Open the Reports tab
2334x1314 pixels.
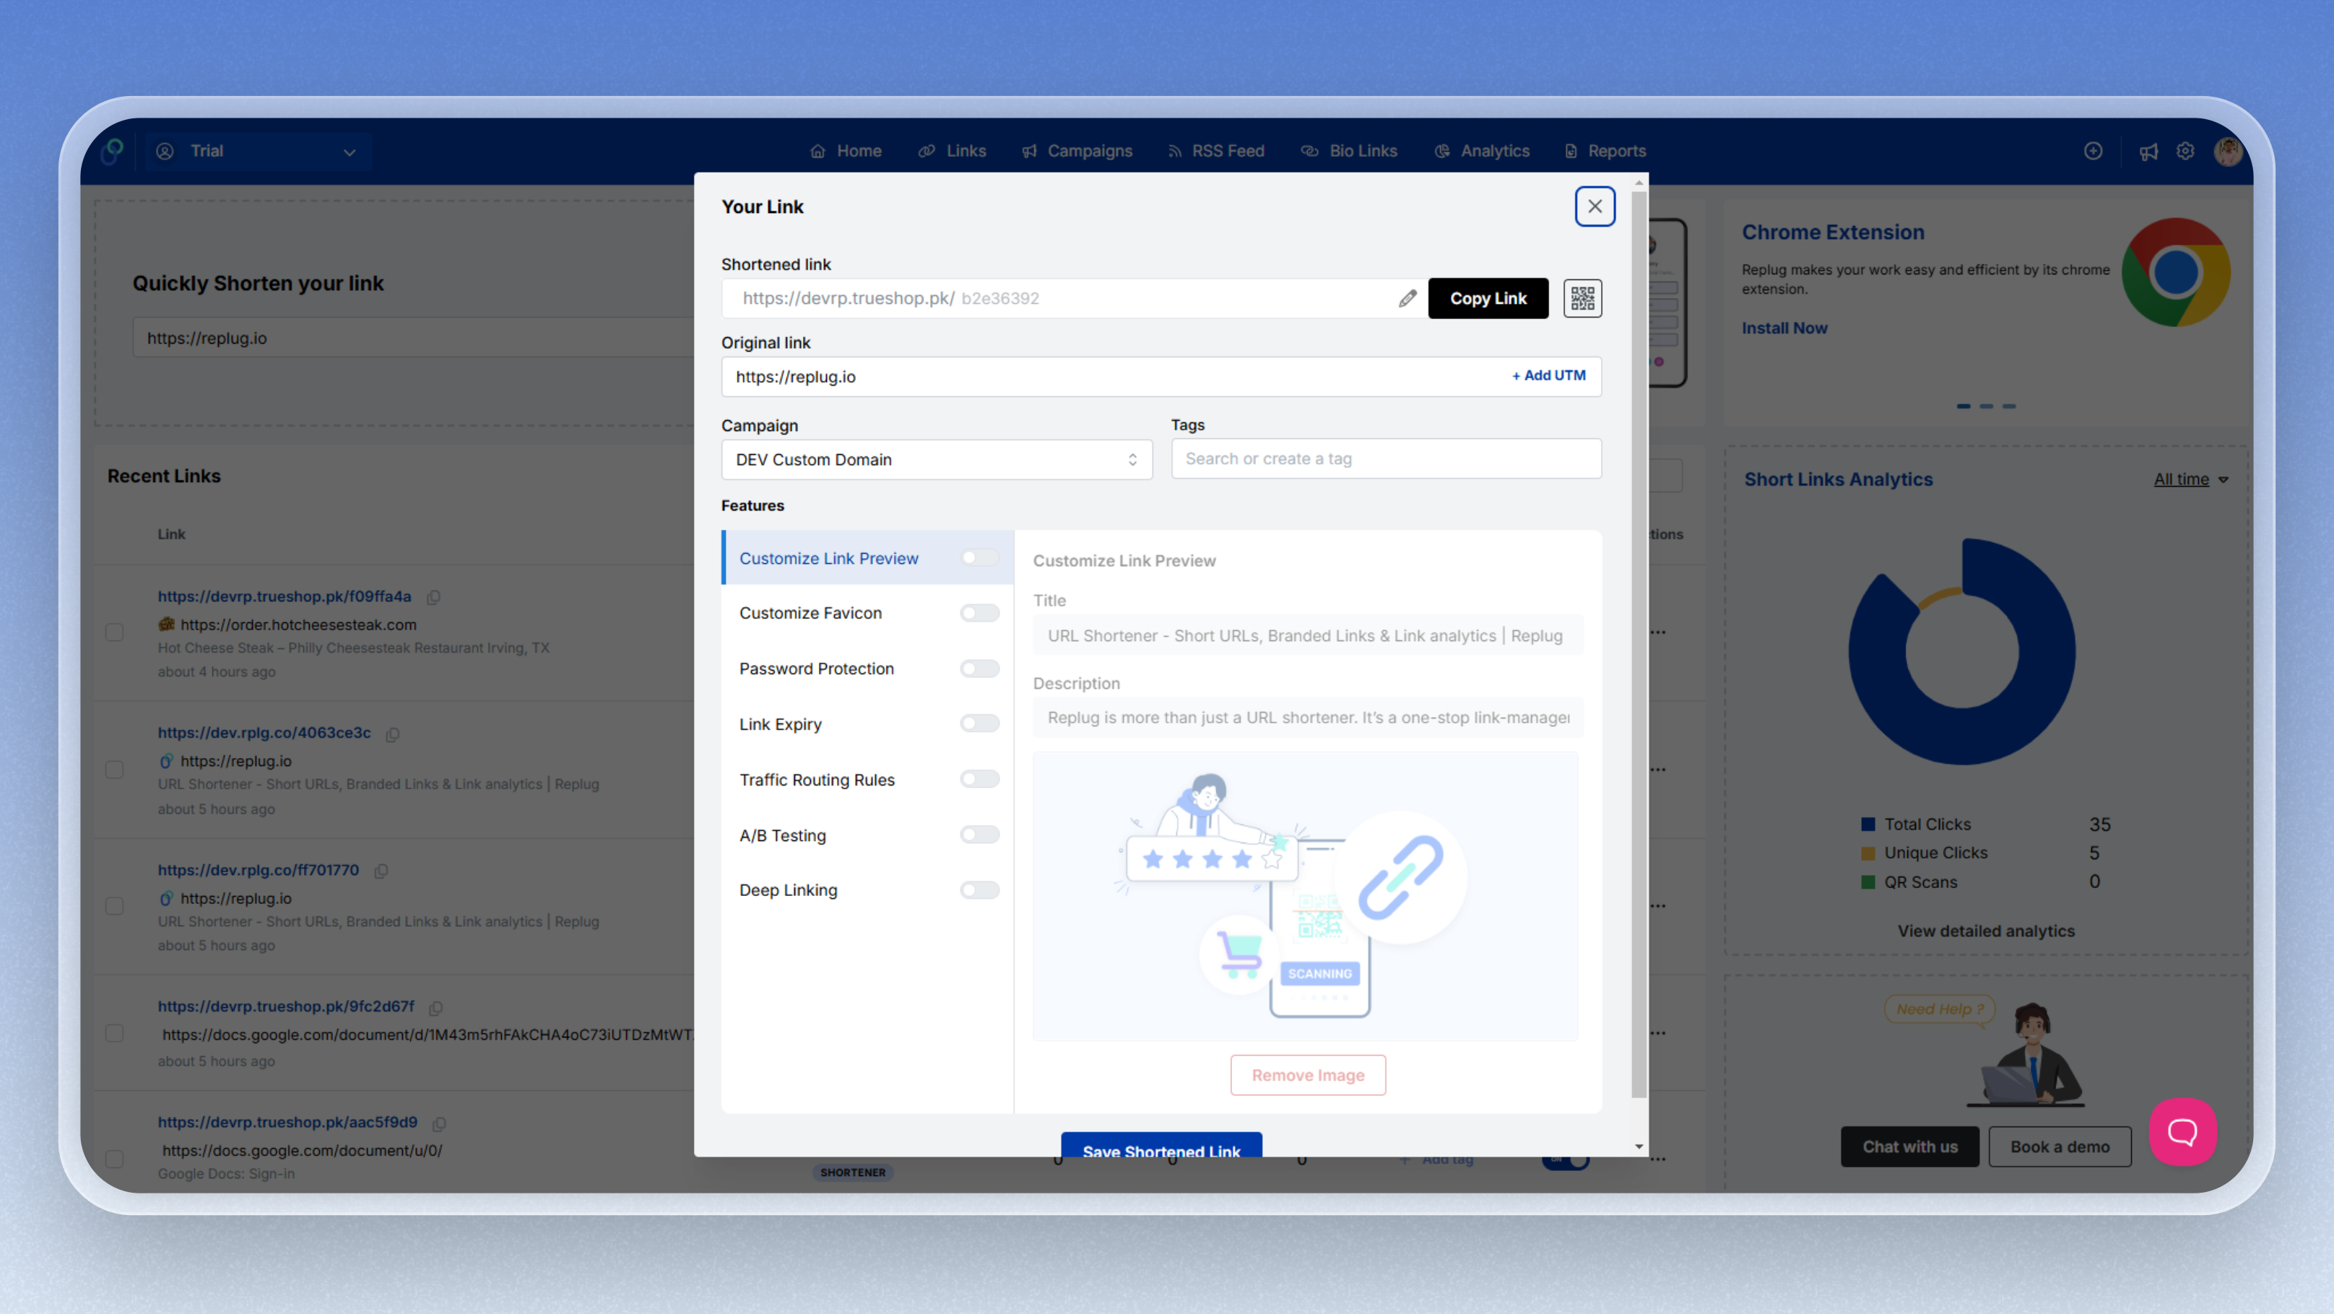tap(1605, 151)
